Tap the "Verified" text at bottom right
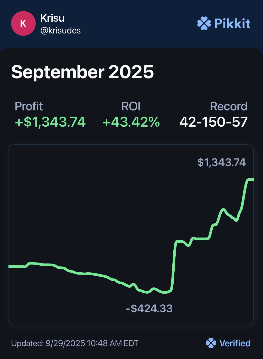263x359 pixels. pos(235,343)
